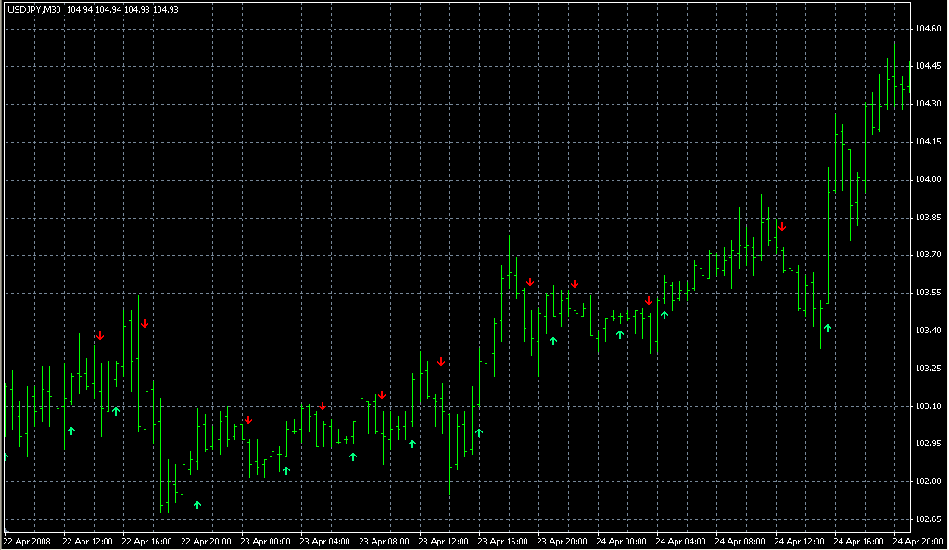This screenshot has width=949, height=550.
Task: Click the lowest green buy arrow near 102.70
Action: point(197,505)
